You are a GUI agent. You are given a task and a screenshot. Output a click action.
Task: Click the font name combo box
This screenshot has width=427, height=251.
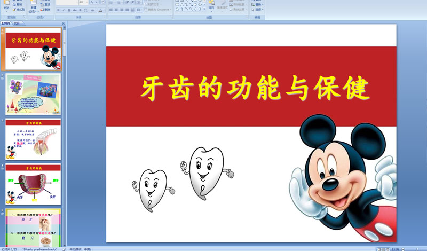67,2
